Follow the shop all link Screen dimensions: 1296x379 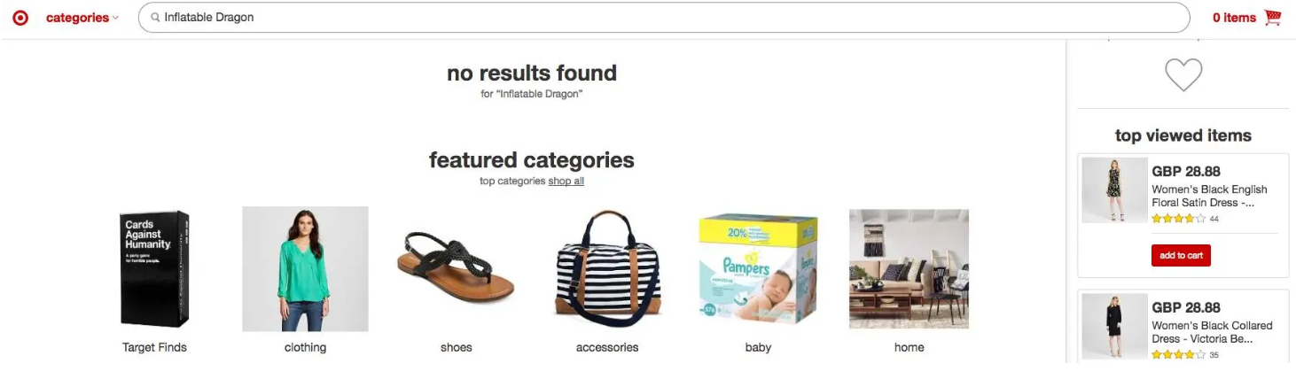[x=566, y=182]
